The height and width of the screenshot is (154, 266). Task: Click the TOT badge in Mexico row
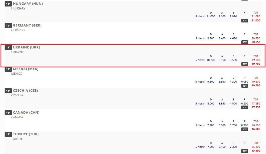click(x=244, y=86)
